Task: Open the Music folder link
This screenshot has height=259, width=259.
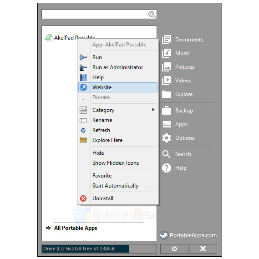Action: pyautogui.click(x=183, y=53)
